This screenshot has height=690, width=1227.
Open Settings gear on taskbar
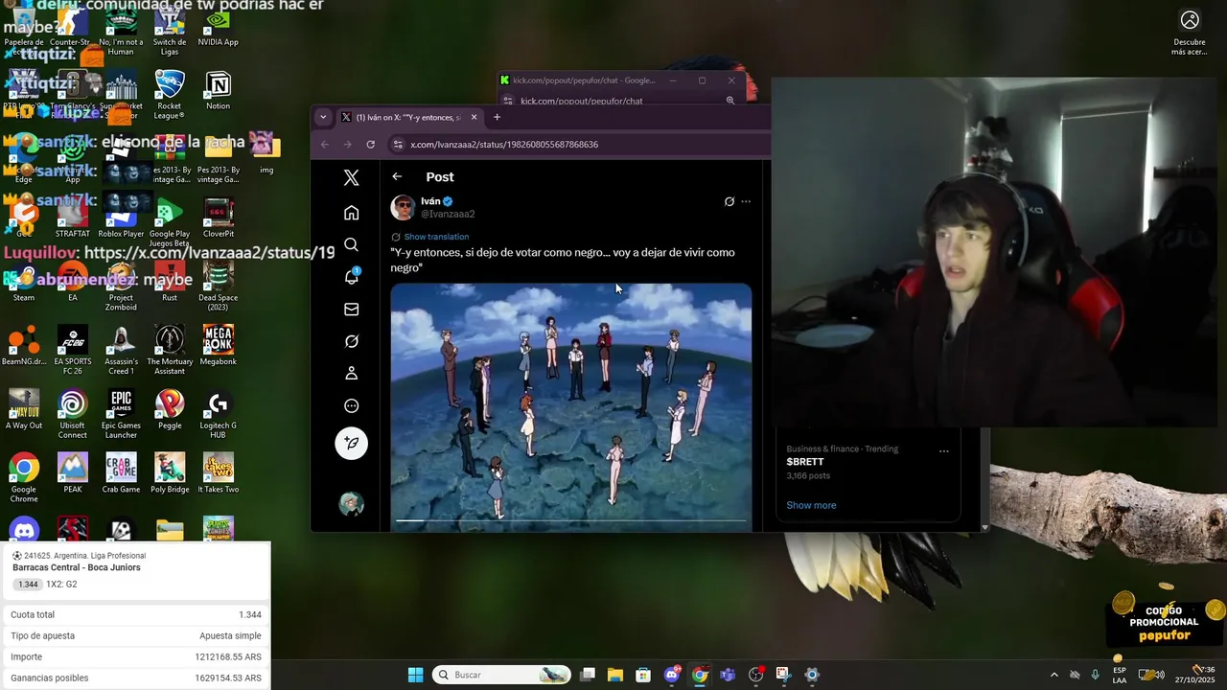point(812,675)
